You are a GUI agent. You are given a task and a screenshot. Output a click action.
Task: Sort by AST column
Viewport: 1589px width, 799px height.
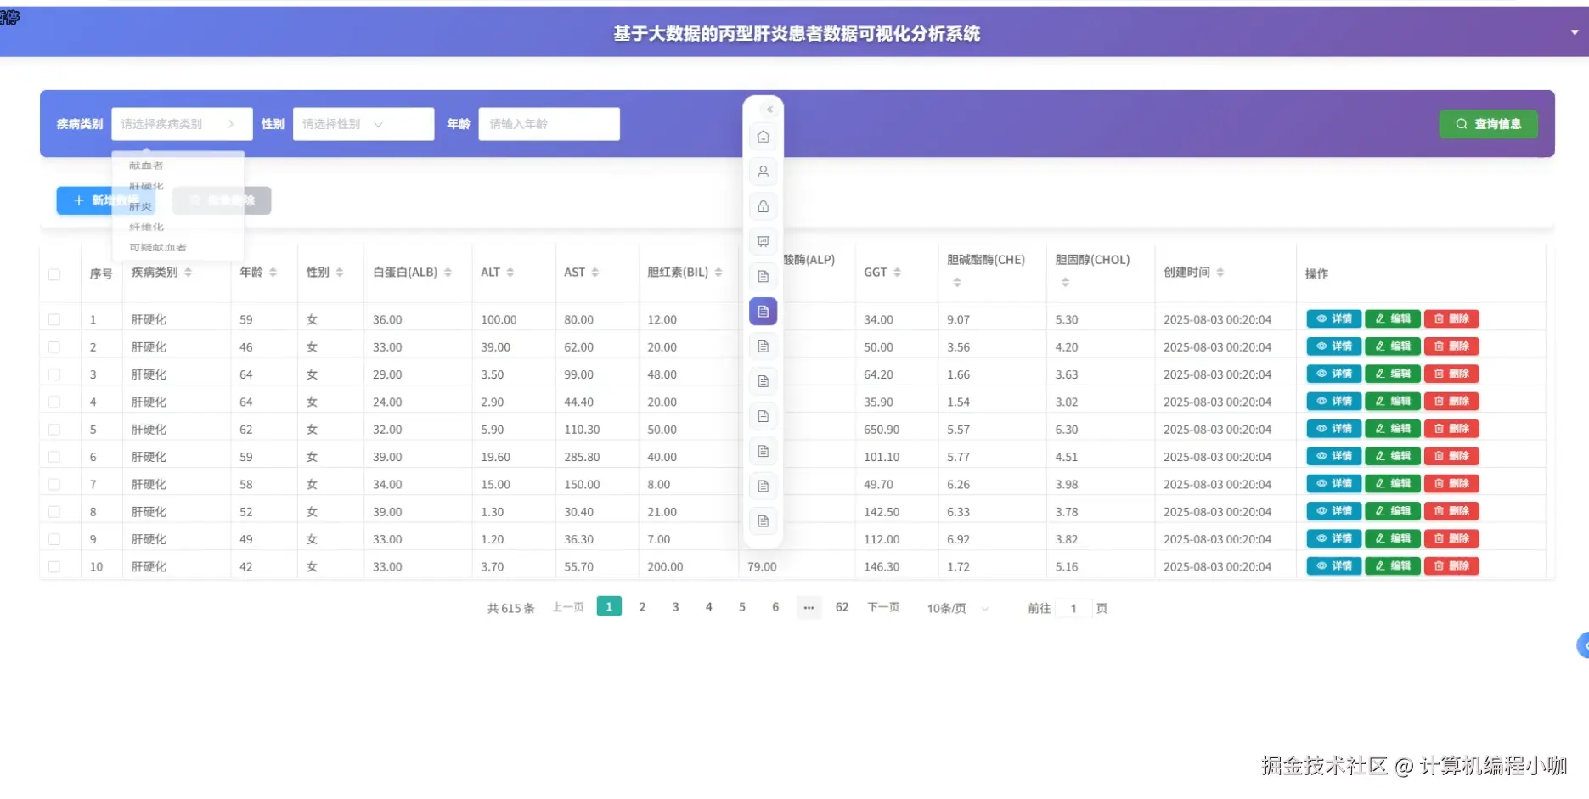point(595,273)
